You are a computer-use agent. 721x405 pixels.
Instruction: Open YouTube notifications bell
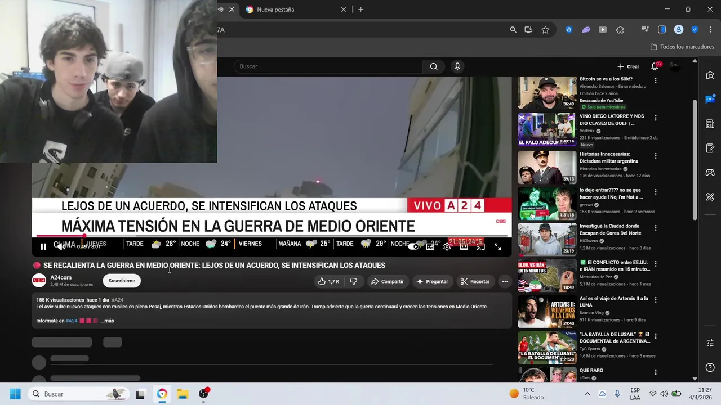point(655,66)
